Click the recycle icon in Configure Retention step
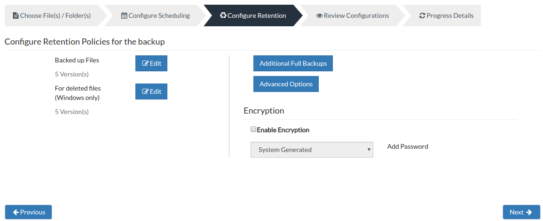 223,15
